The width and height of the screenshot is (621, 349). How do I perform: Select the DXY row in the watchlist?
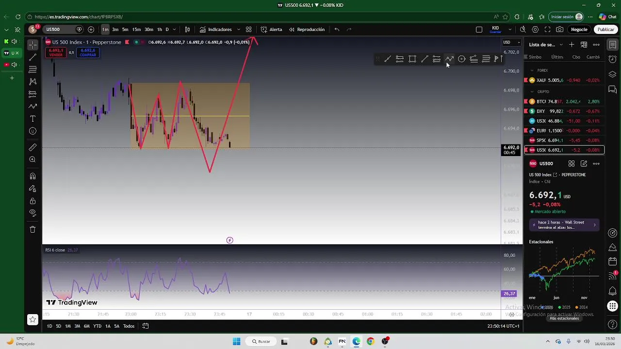tap(564, 111)
